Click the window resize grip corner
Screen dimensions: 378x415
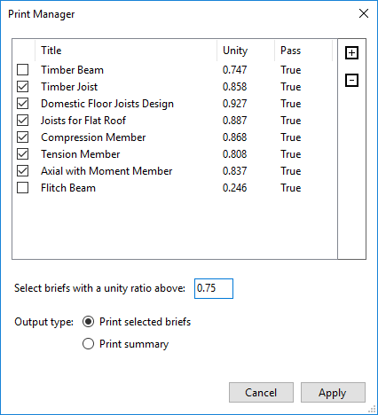pos(372,409)
